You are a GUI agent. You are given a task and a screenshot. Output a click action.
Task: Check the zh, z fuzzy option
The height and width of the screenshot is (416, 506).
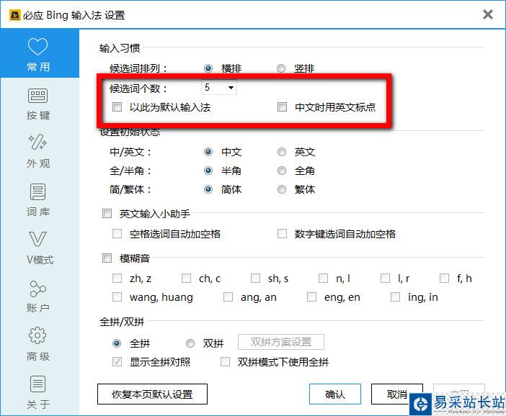click(117, 278)
